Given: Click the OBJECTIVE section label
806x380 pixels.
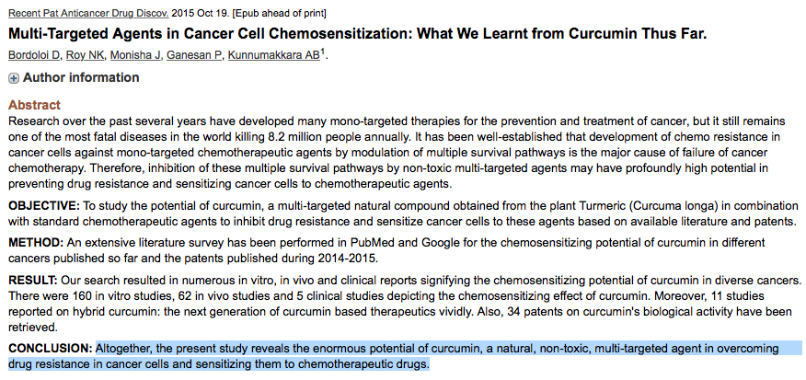Looking at the screenshot, I should pos(44,206).
